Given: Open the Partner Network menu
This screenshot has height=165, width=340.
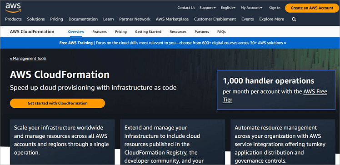Looking at the screenshot, I should click(135, 19).
